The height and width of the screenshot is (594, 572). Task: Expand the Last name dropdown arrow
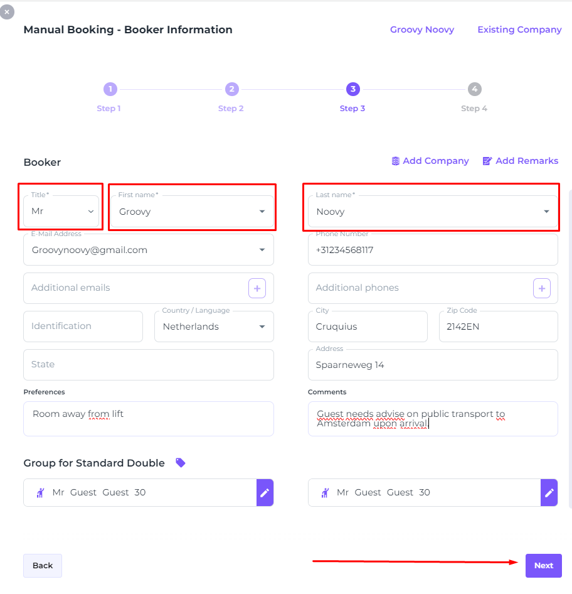pyautogui.click(x=546, y=212)
